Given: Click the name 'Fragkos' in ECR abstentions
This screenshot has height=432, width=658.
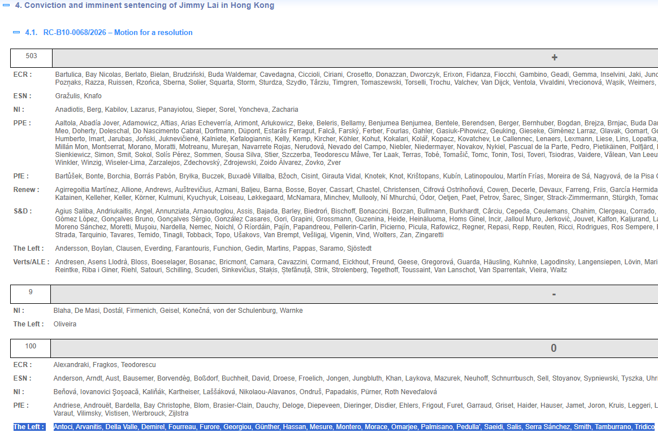Looking at the screenshot, I should 105,365.
